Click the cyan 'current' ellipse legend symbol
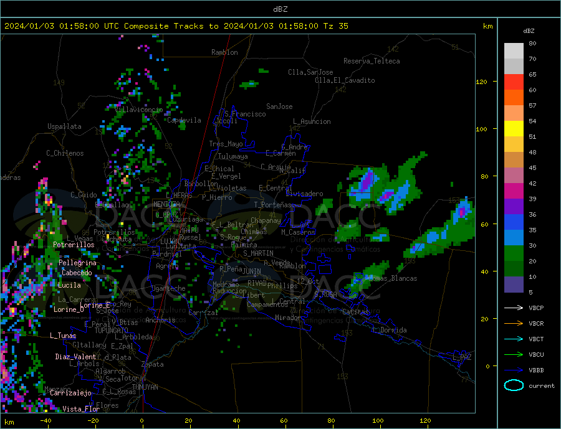Image resolution: width=561 pixels, height=429 pixels. (514, 385)
